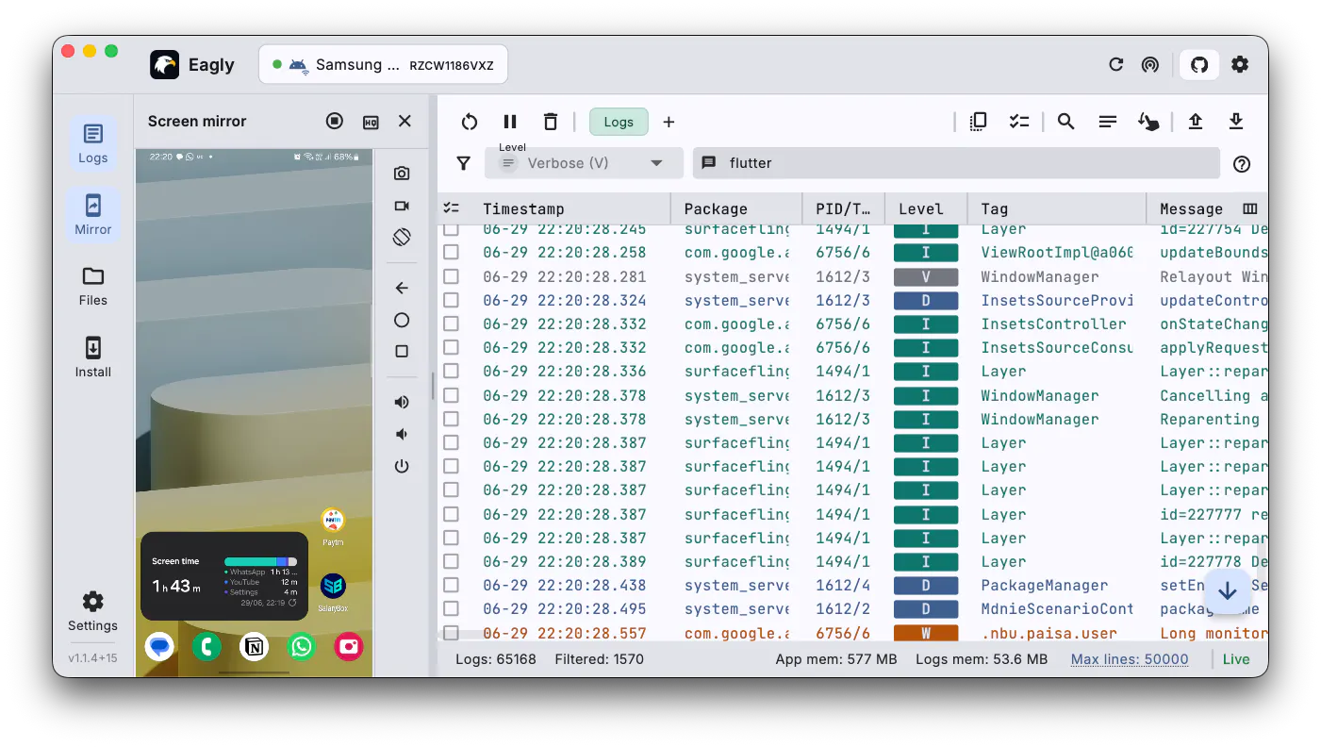The height and width of the screenshot is (747, 1321).
Task: Take a device screenshot with camera icon
Action: coord(402,174)
